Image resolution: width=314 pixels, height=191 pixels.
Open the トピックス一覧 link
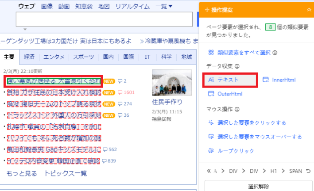pos(66,173)
